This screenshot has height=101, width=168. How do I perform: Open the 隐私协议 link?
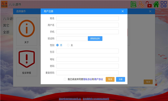tap(87, 79)
